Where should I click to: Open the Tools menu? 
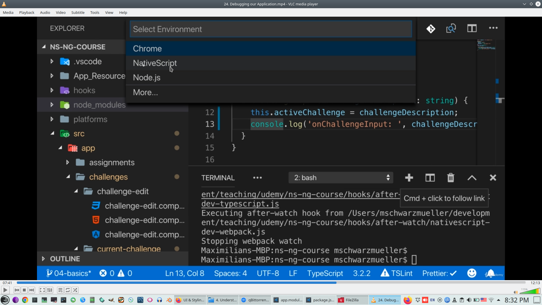[x=95, y=12]
